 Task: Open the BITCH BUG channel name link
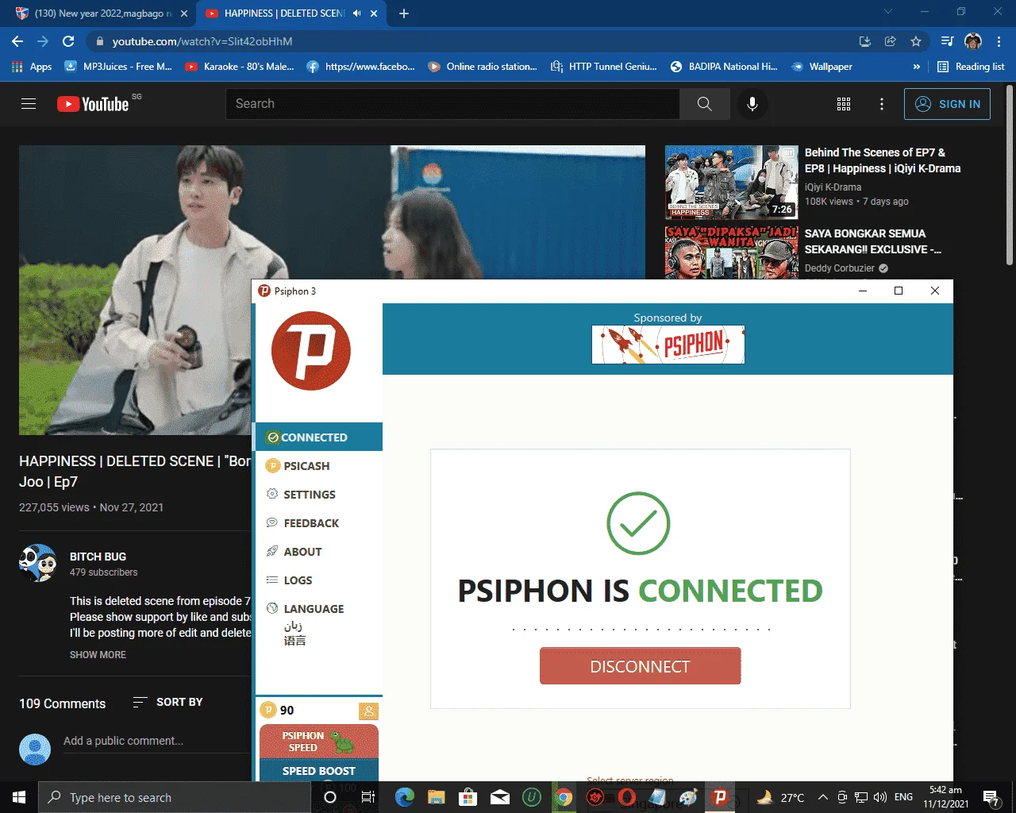[x=98, y=557]
